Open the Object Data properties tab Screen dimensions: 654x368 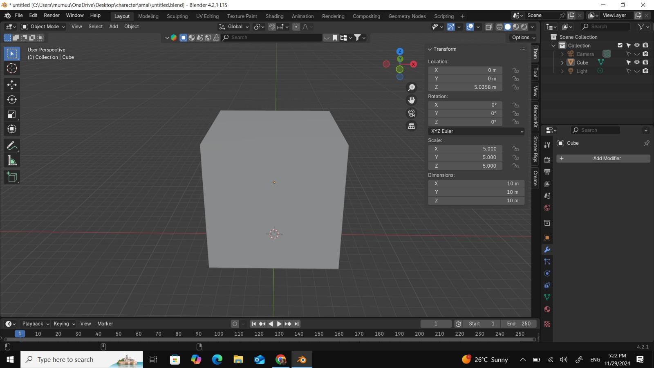547,297
